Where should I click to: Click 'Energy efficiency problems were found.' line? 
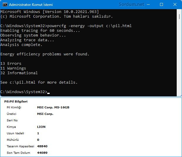[x=45, y=54]
